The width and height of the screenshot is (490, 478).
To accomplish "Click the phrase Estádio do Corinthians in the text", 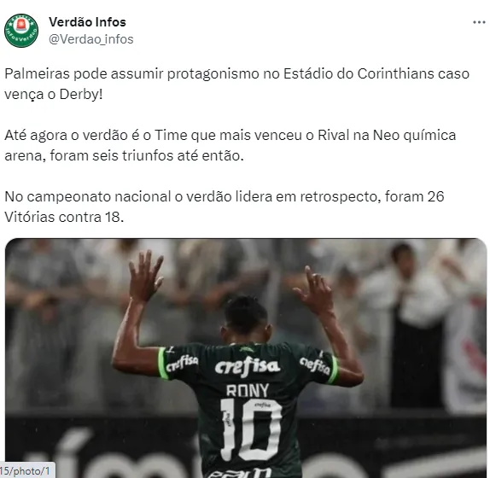I will (318, 74).
